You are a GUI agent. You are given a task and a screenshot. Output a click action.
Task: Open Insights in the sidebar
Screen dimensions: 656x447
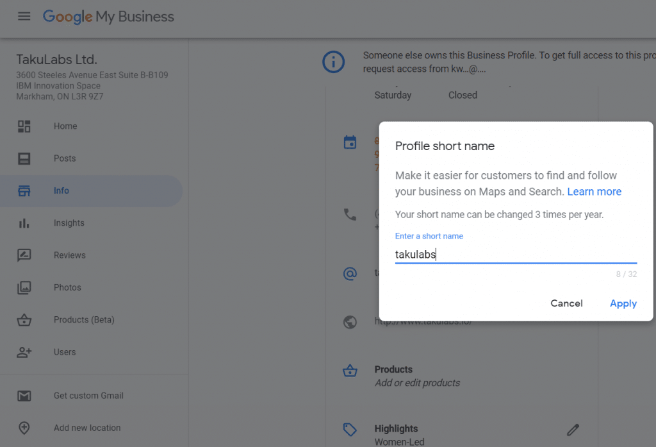69,223
